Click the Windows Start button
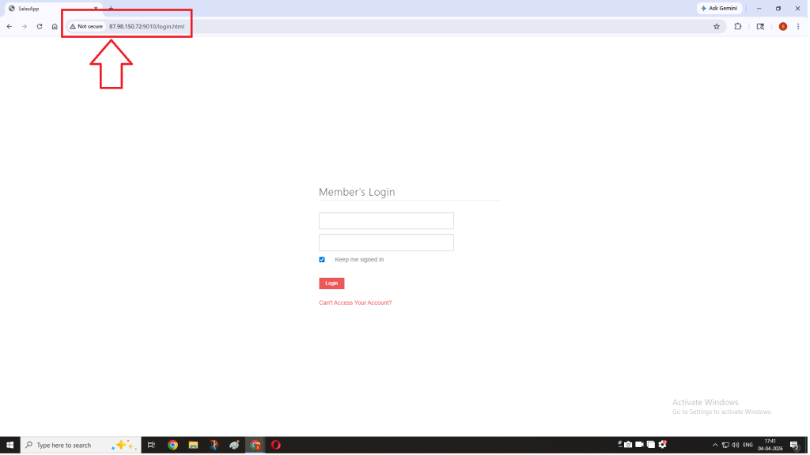 [x=9, y=445]
